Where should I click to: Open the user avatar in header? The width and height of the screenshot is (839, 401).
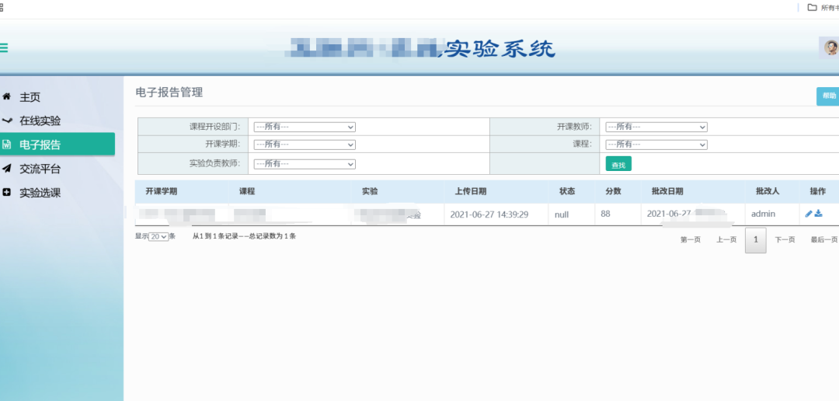pyautogui.click(x=830, y=47)
